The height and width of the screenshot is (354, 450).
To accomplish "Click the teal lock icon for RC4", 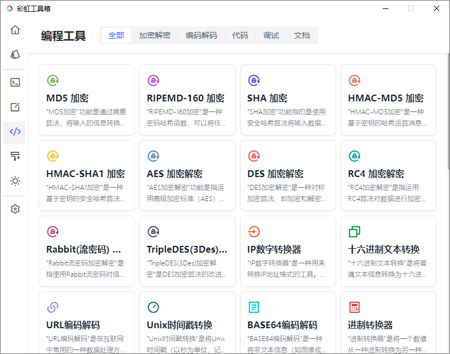I will [355, 156].
